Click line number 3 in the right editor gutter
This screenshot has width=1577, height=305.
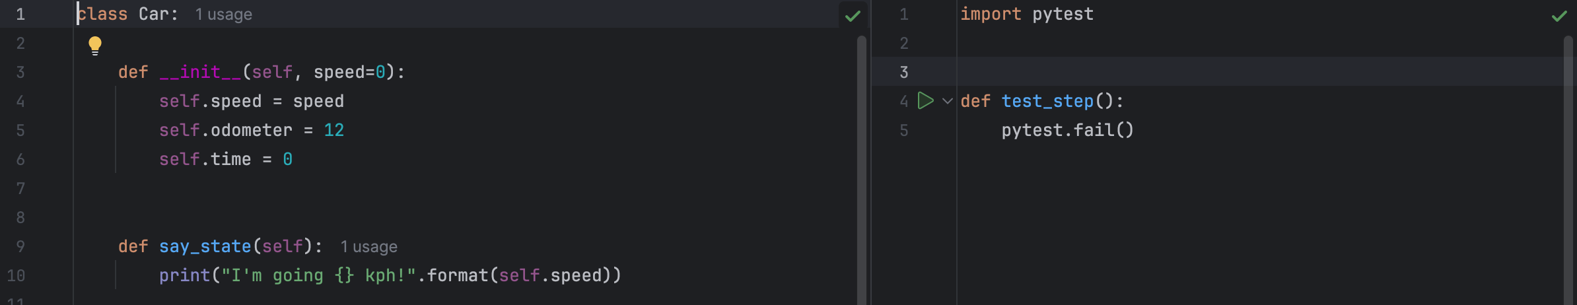pos(904,72)
